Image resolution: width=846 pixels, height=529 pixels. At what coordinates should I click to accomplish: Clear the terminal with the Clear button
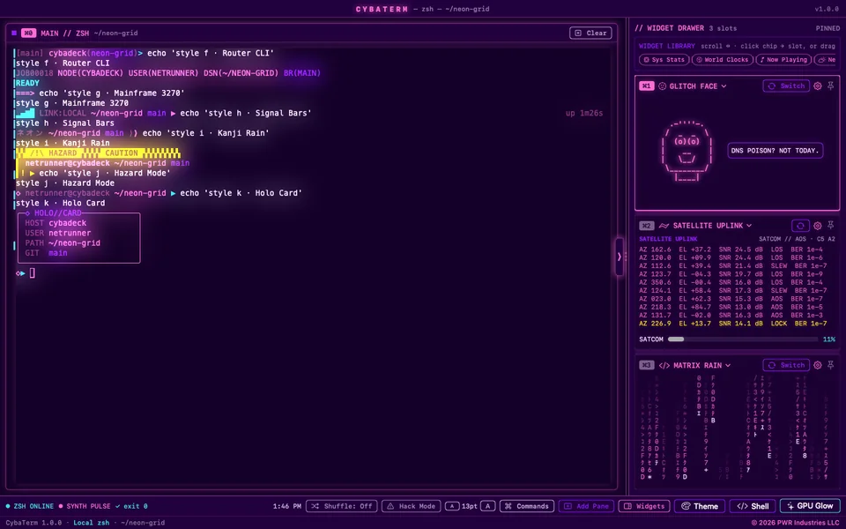click(590, 33)
